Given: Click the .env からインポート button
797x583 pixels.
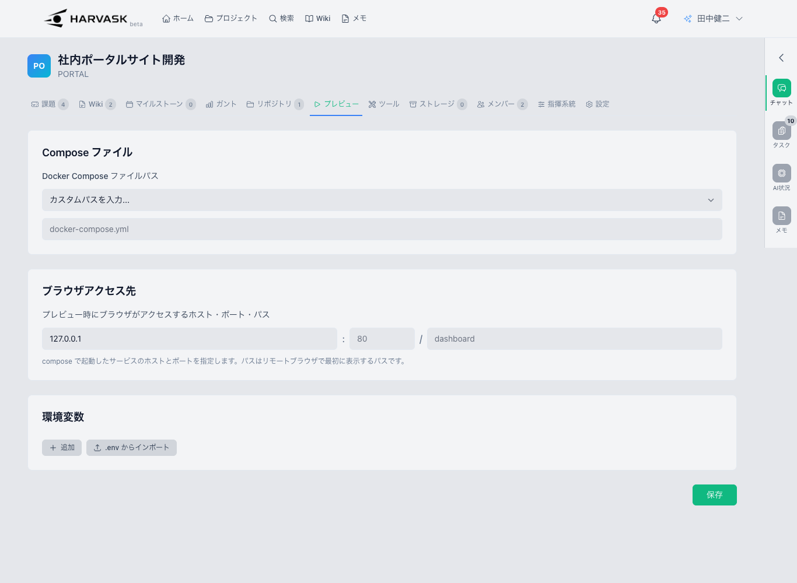Looking at the screenshot, I should tap(131, 448).
